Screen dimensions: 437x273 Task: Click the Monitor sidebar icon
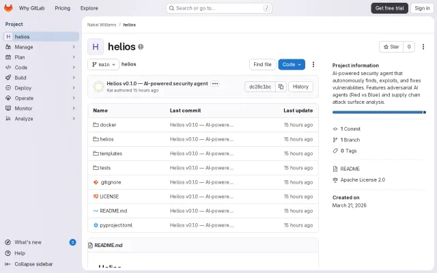click(x=8, y=108)
